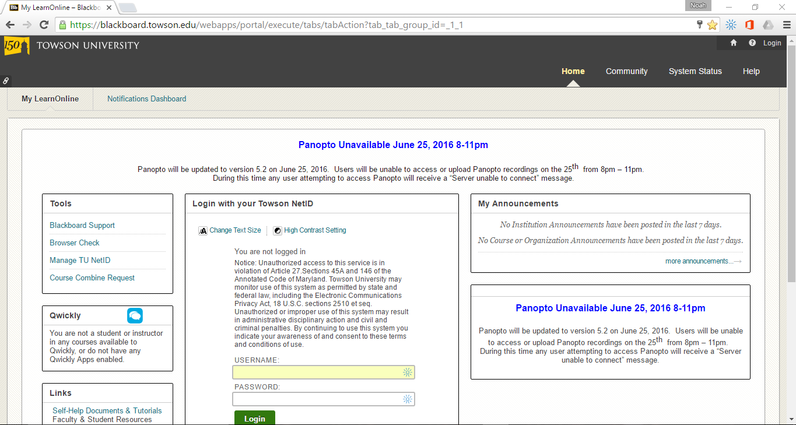Viewport: 796px width, 425px height.
Task: Click the Qwickly panel heading
Action: [x=65, y=315]
